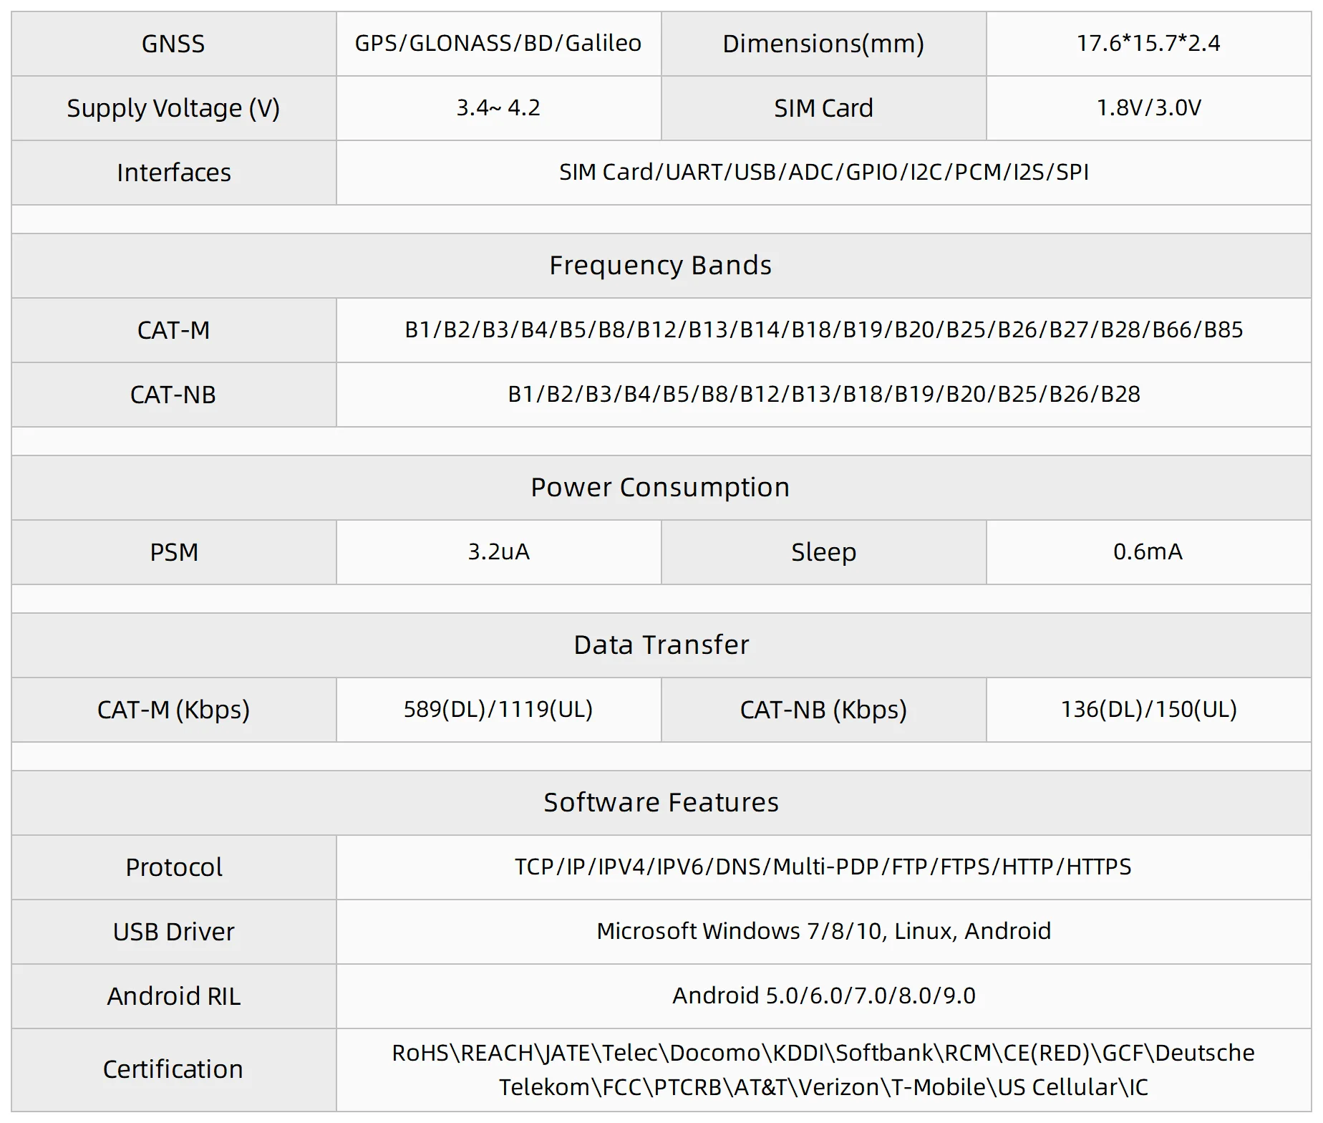Click the Data Transfer section header

pos(661,645)
